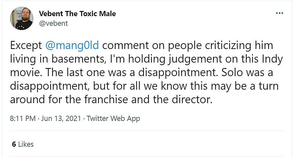Image resolution: width=293 pixels, height=158 pixels.
Task: Open the three-dot more options menu
Action: [279, 14]
